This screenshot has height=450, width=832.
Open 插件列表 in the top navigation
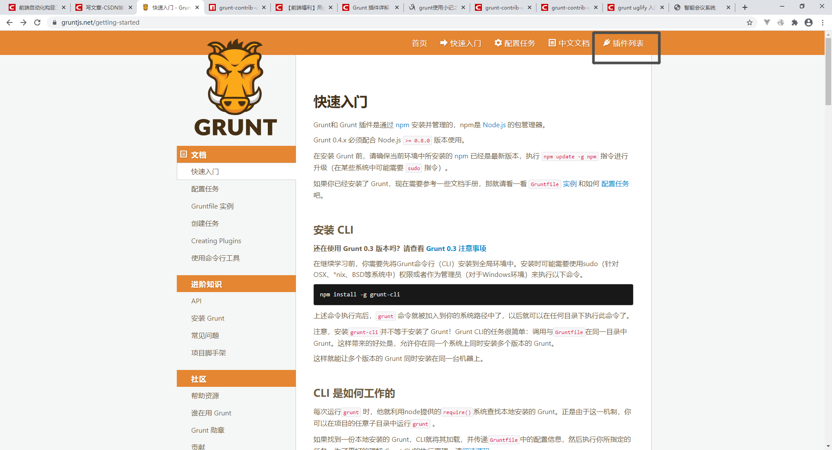(624, 43)
